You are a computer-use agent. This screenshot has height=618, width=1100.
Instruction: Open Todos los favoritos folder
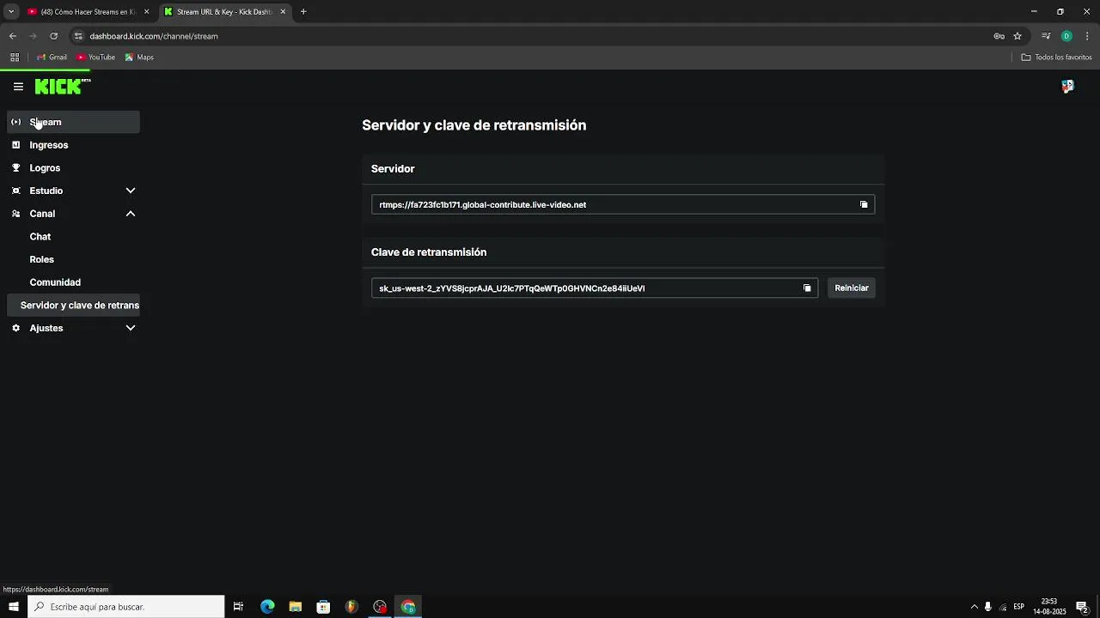[1056, 58]
